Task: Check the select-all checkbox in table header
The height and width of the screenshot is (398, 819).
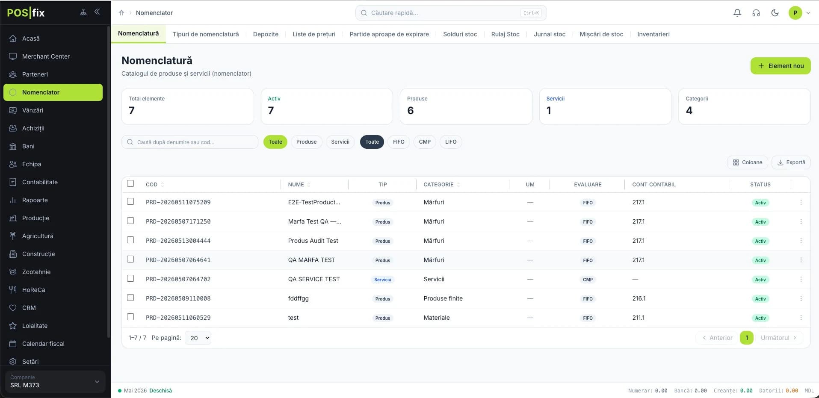Action: [130, 183]
